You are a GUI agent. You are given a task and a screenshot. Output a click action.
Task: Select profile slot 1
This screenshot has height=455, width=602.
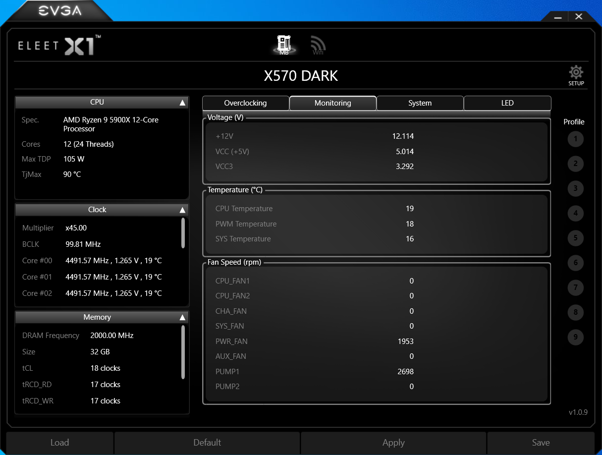[x=575, y=139]
